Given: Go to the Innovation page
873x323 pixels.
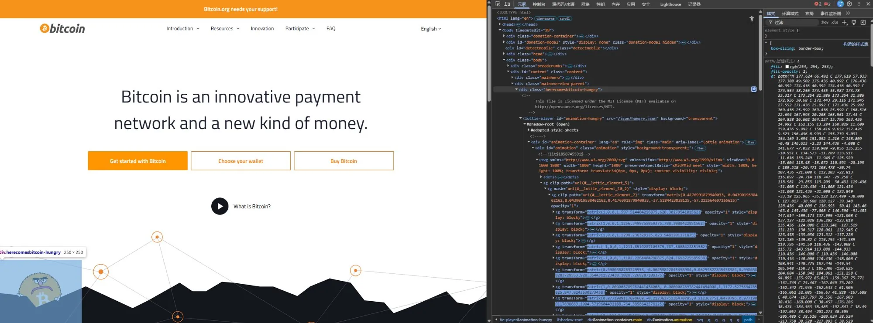Looking at the screenshot, I should click(262, 29).
